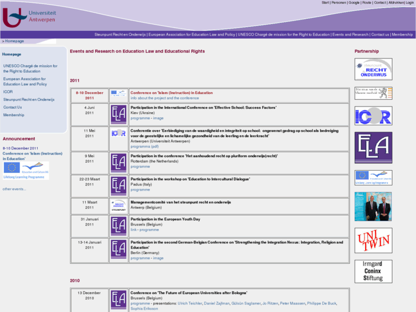Open European Association for Education Law sidebar link
This screenshot has height=312, width=416.
coord(25,81)
